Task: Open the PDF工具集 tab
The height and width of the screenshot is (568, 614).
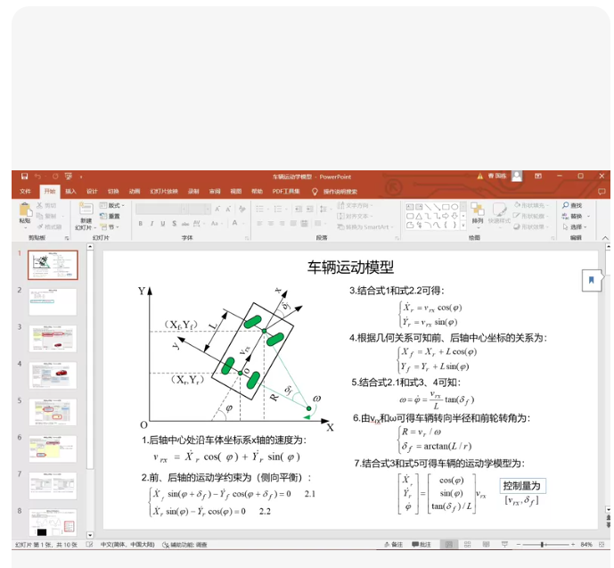Action: (286, 191)
